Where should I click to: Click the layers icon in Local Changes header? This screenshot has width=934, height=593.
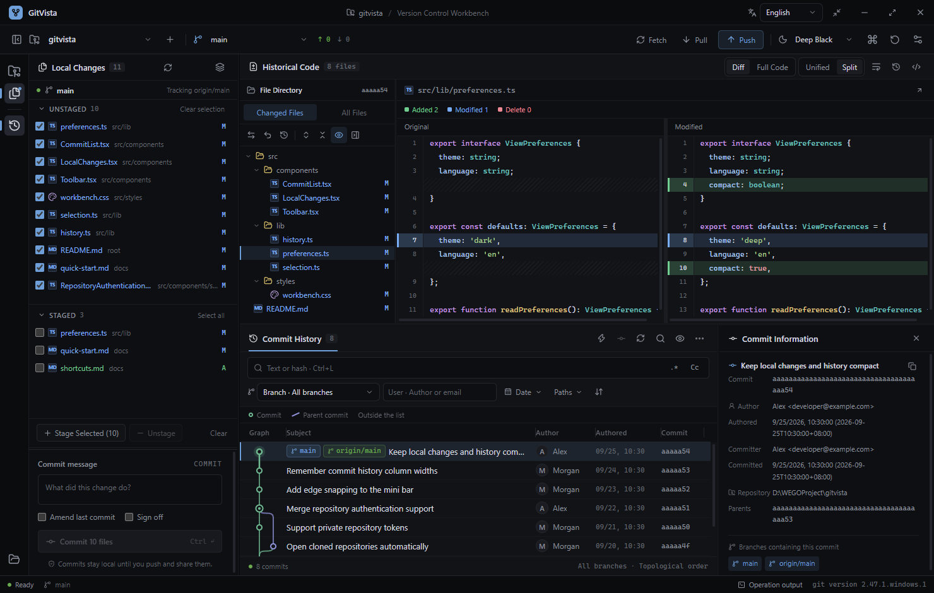(x=220, y=68)
